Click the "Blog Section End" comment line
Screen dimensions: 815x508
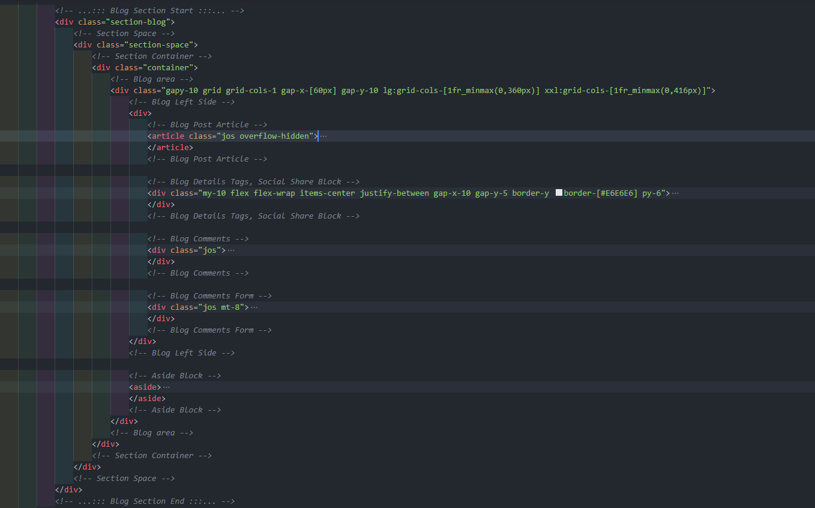(x=145, y=501)
